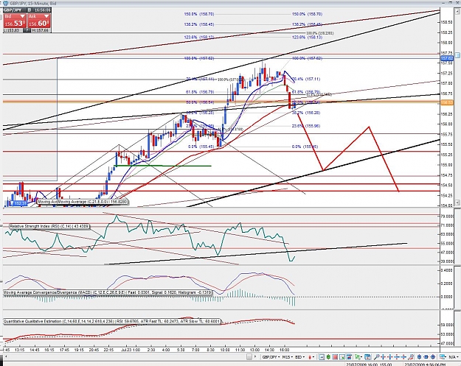Click vertical scrollbar up arrow on price axis

[x=457, y=11]
